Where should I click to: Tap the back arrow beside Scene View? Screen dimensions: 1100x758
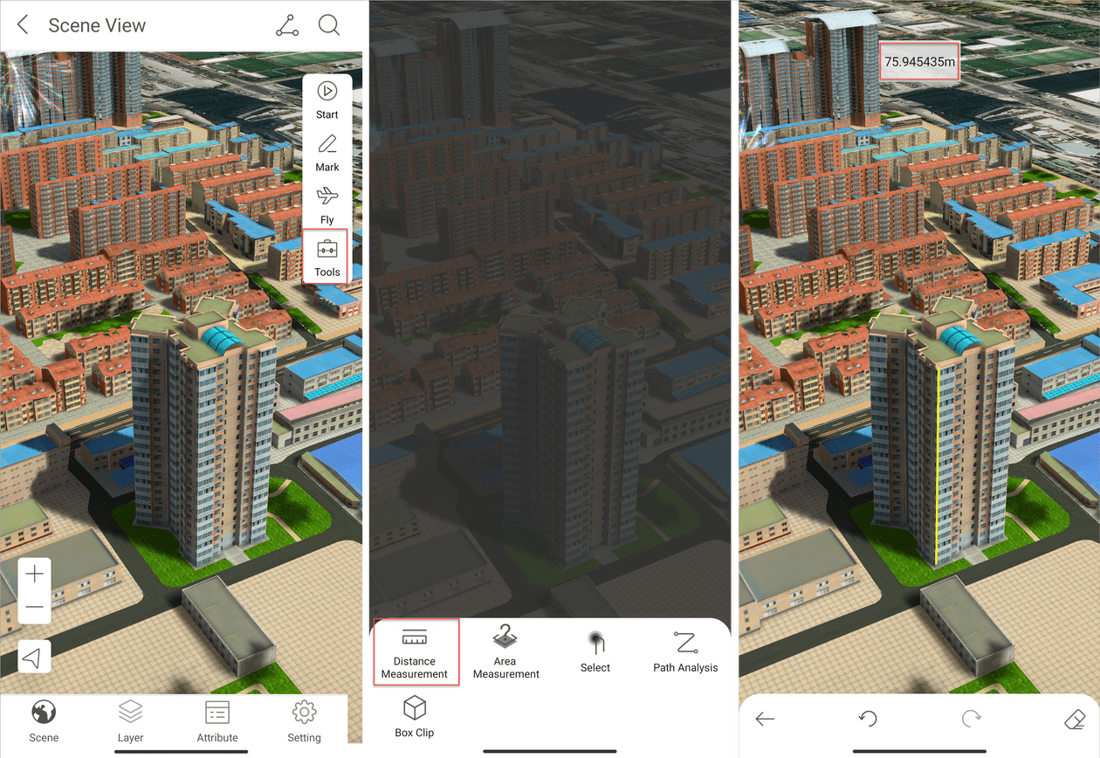tap(24, 25)
